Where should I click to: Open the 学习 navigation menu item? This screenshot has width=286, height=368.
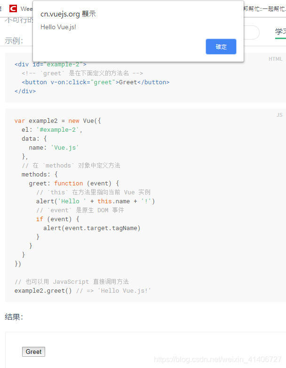281,32
